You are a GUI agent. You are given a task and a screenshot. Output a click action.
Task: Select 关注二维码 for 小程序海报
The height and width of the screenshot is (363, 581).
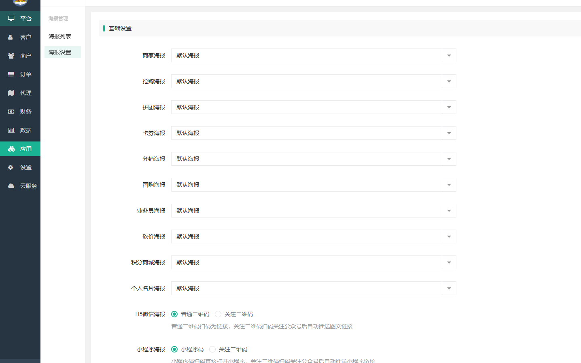tap(212, 349)
